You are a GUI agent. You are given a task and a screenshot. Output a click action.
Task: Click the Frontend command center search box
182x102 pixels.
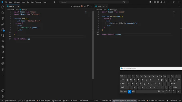[x=91, y=2]
